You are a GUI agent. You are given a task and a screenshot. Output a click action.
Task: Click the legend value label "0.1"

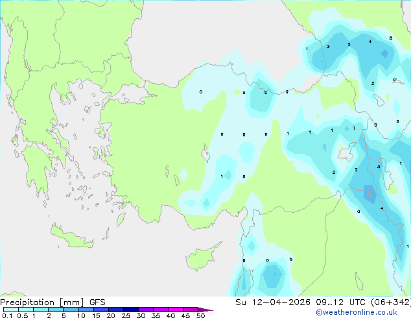(x=7, y=315)
